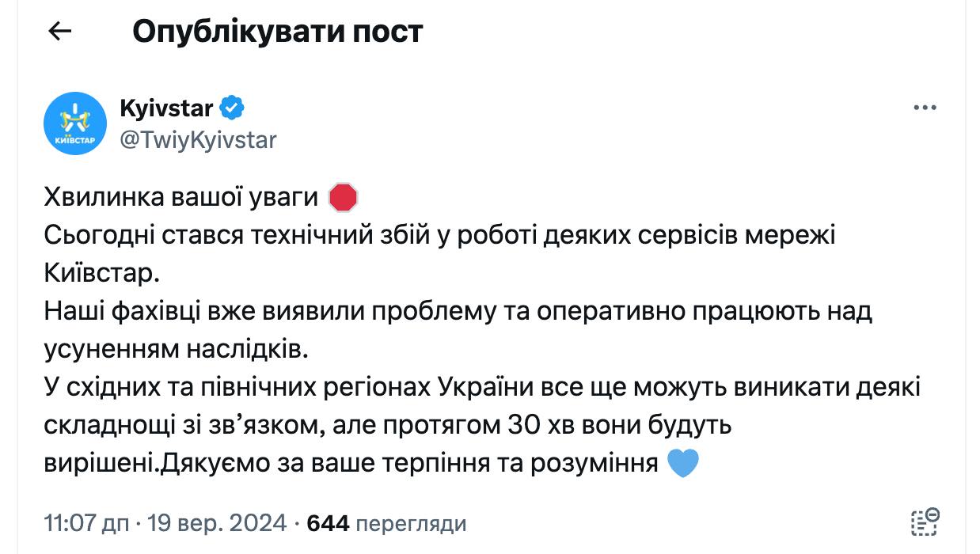The image size is (980, 554).
Task: Click the word Київстар. in the post
Action: [x=102, y=274]
